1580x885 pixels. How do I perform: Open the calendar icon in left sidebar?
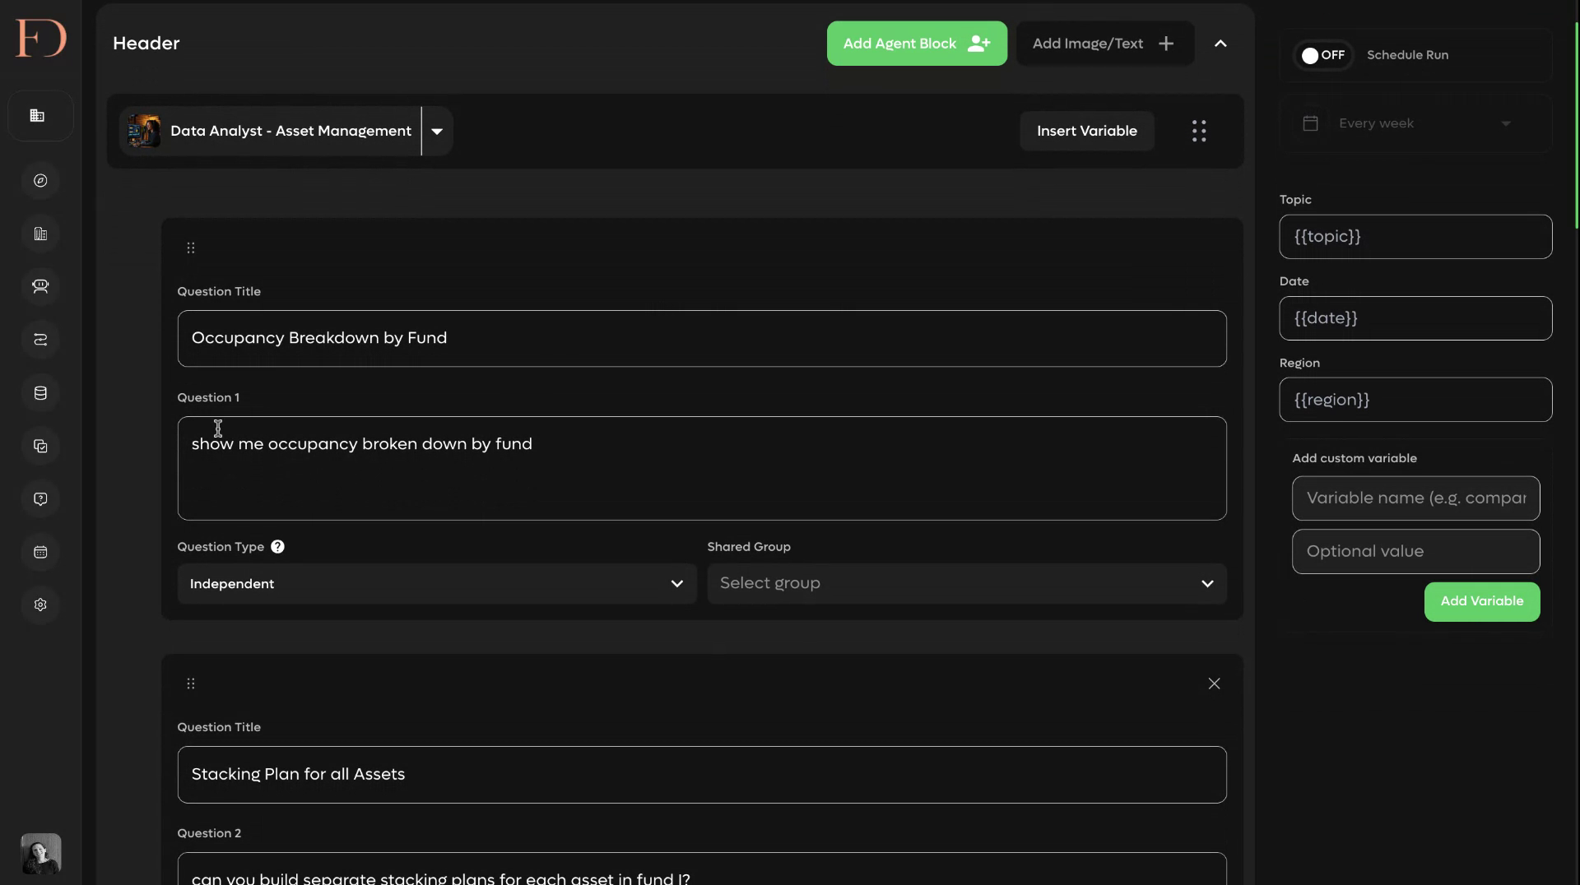(40, 552)
